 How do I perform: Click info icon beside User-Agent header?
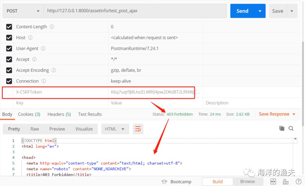tap(43, 48)
